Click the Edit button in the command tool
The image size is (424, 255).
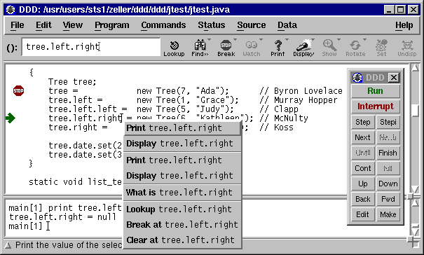tap(363, 214)
